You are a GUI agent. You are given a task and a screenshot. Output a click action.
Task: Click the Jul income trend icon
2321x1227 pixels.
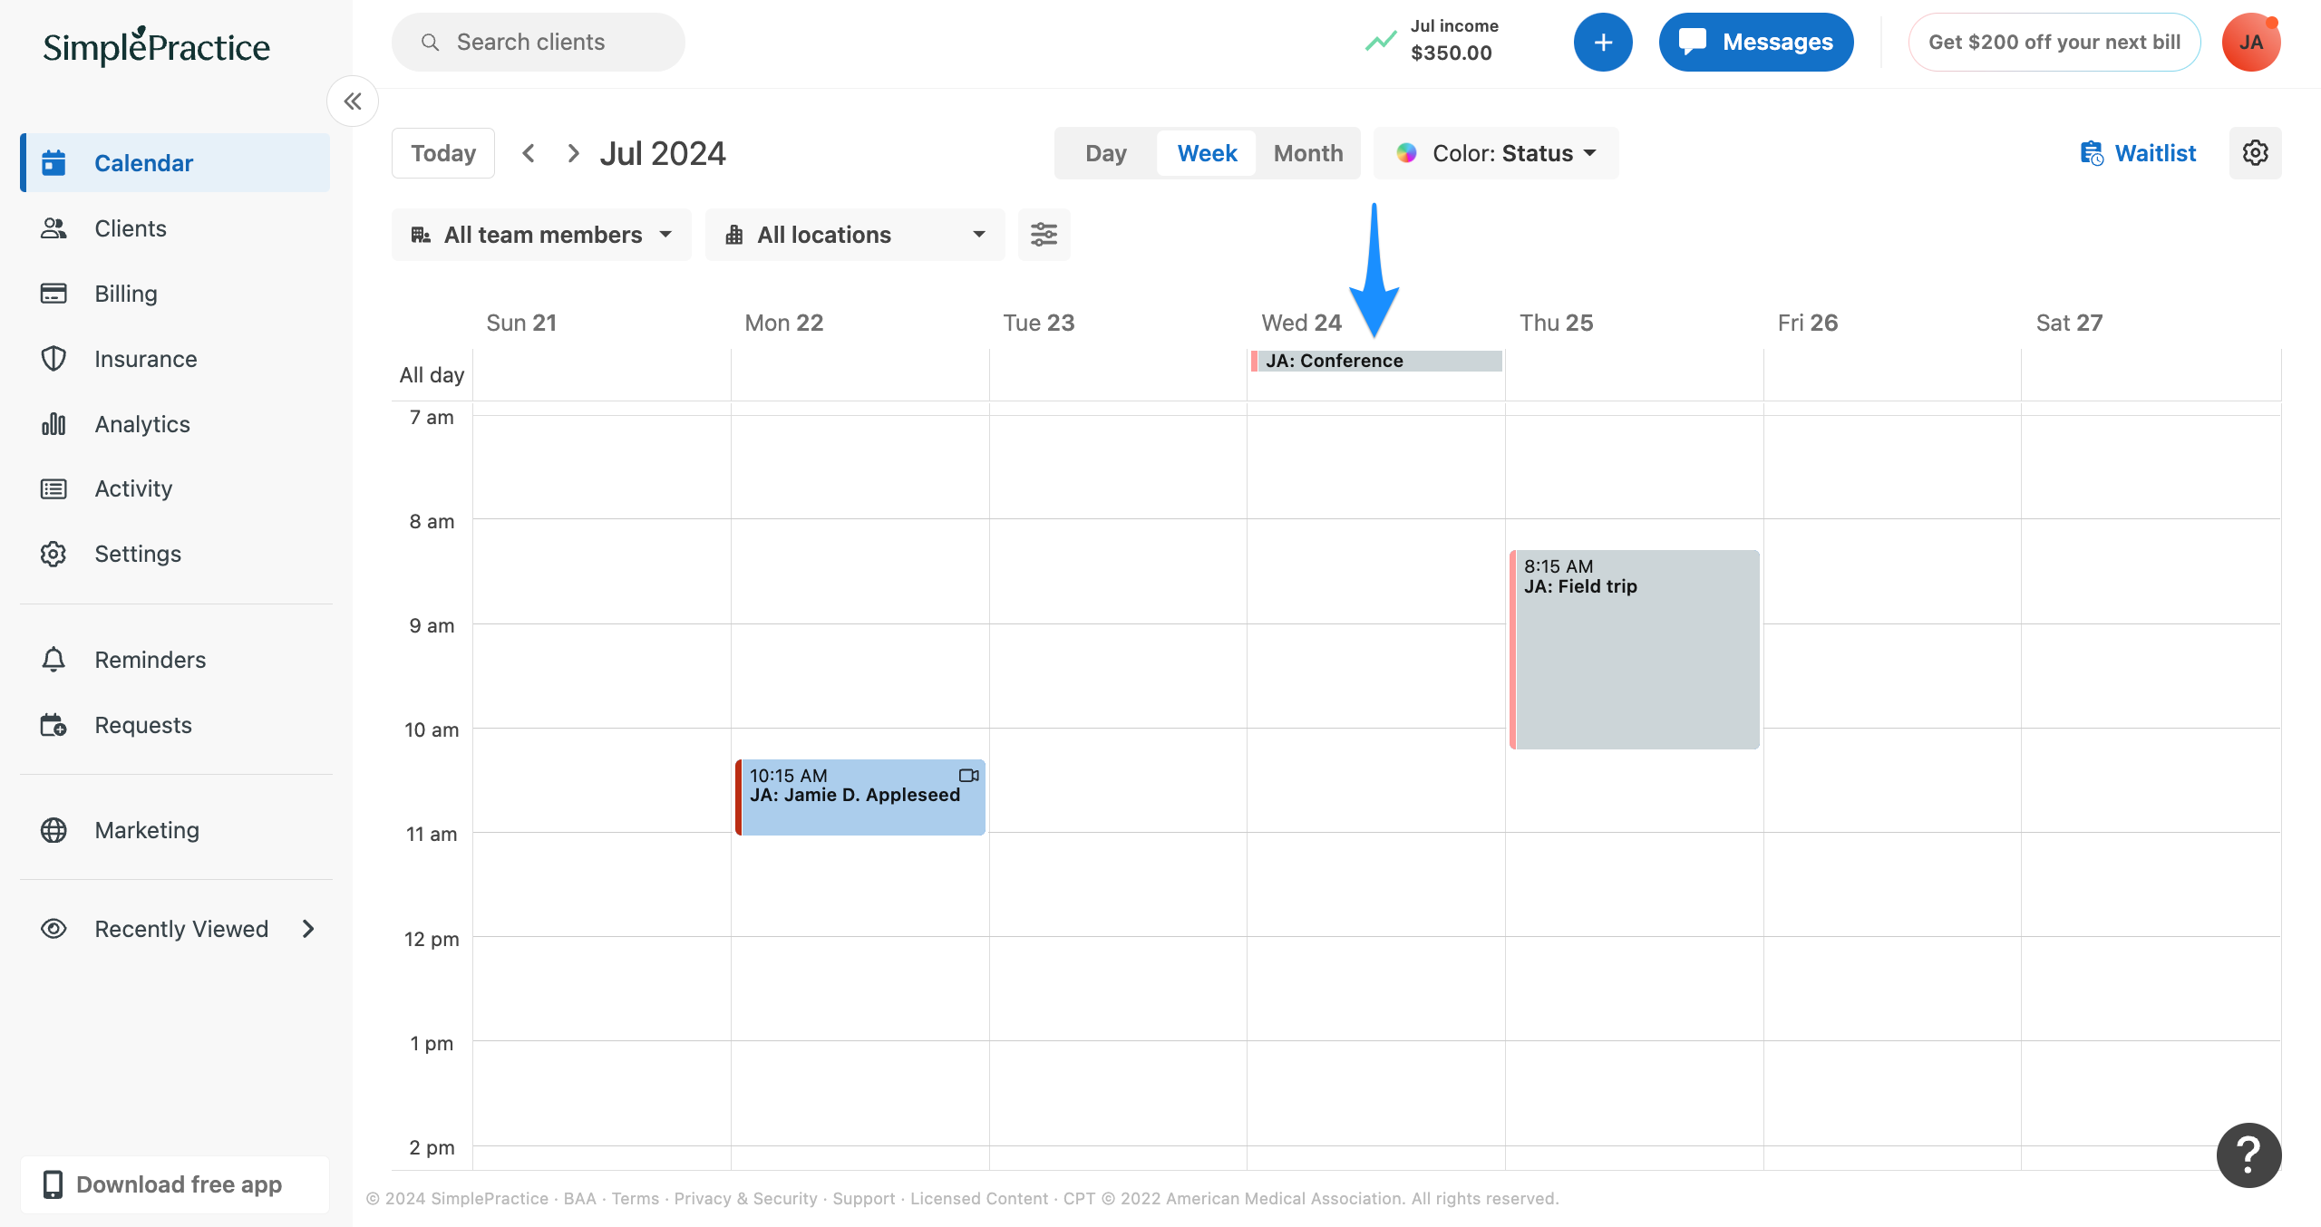(1381, 42)
